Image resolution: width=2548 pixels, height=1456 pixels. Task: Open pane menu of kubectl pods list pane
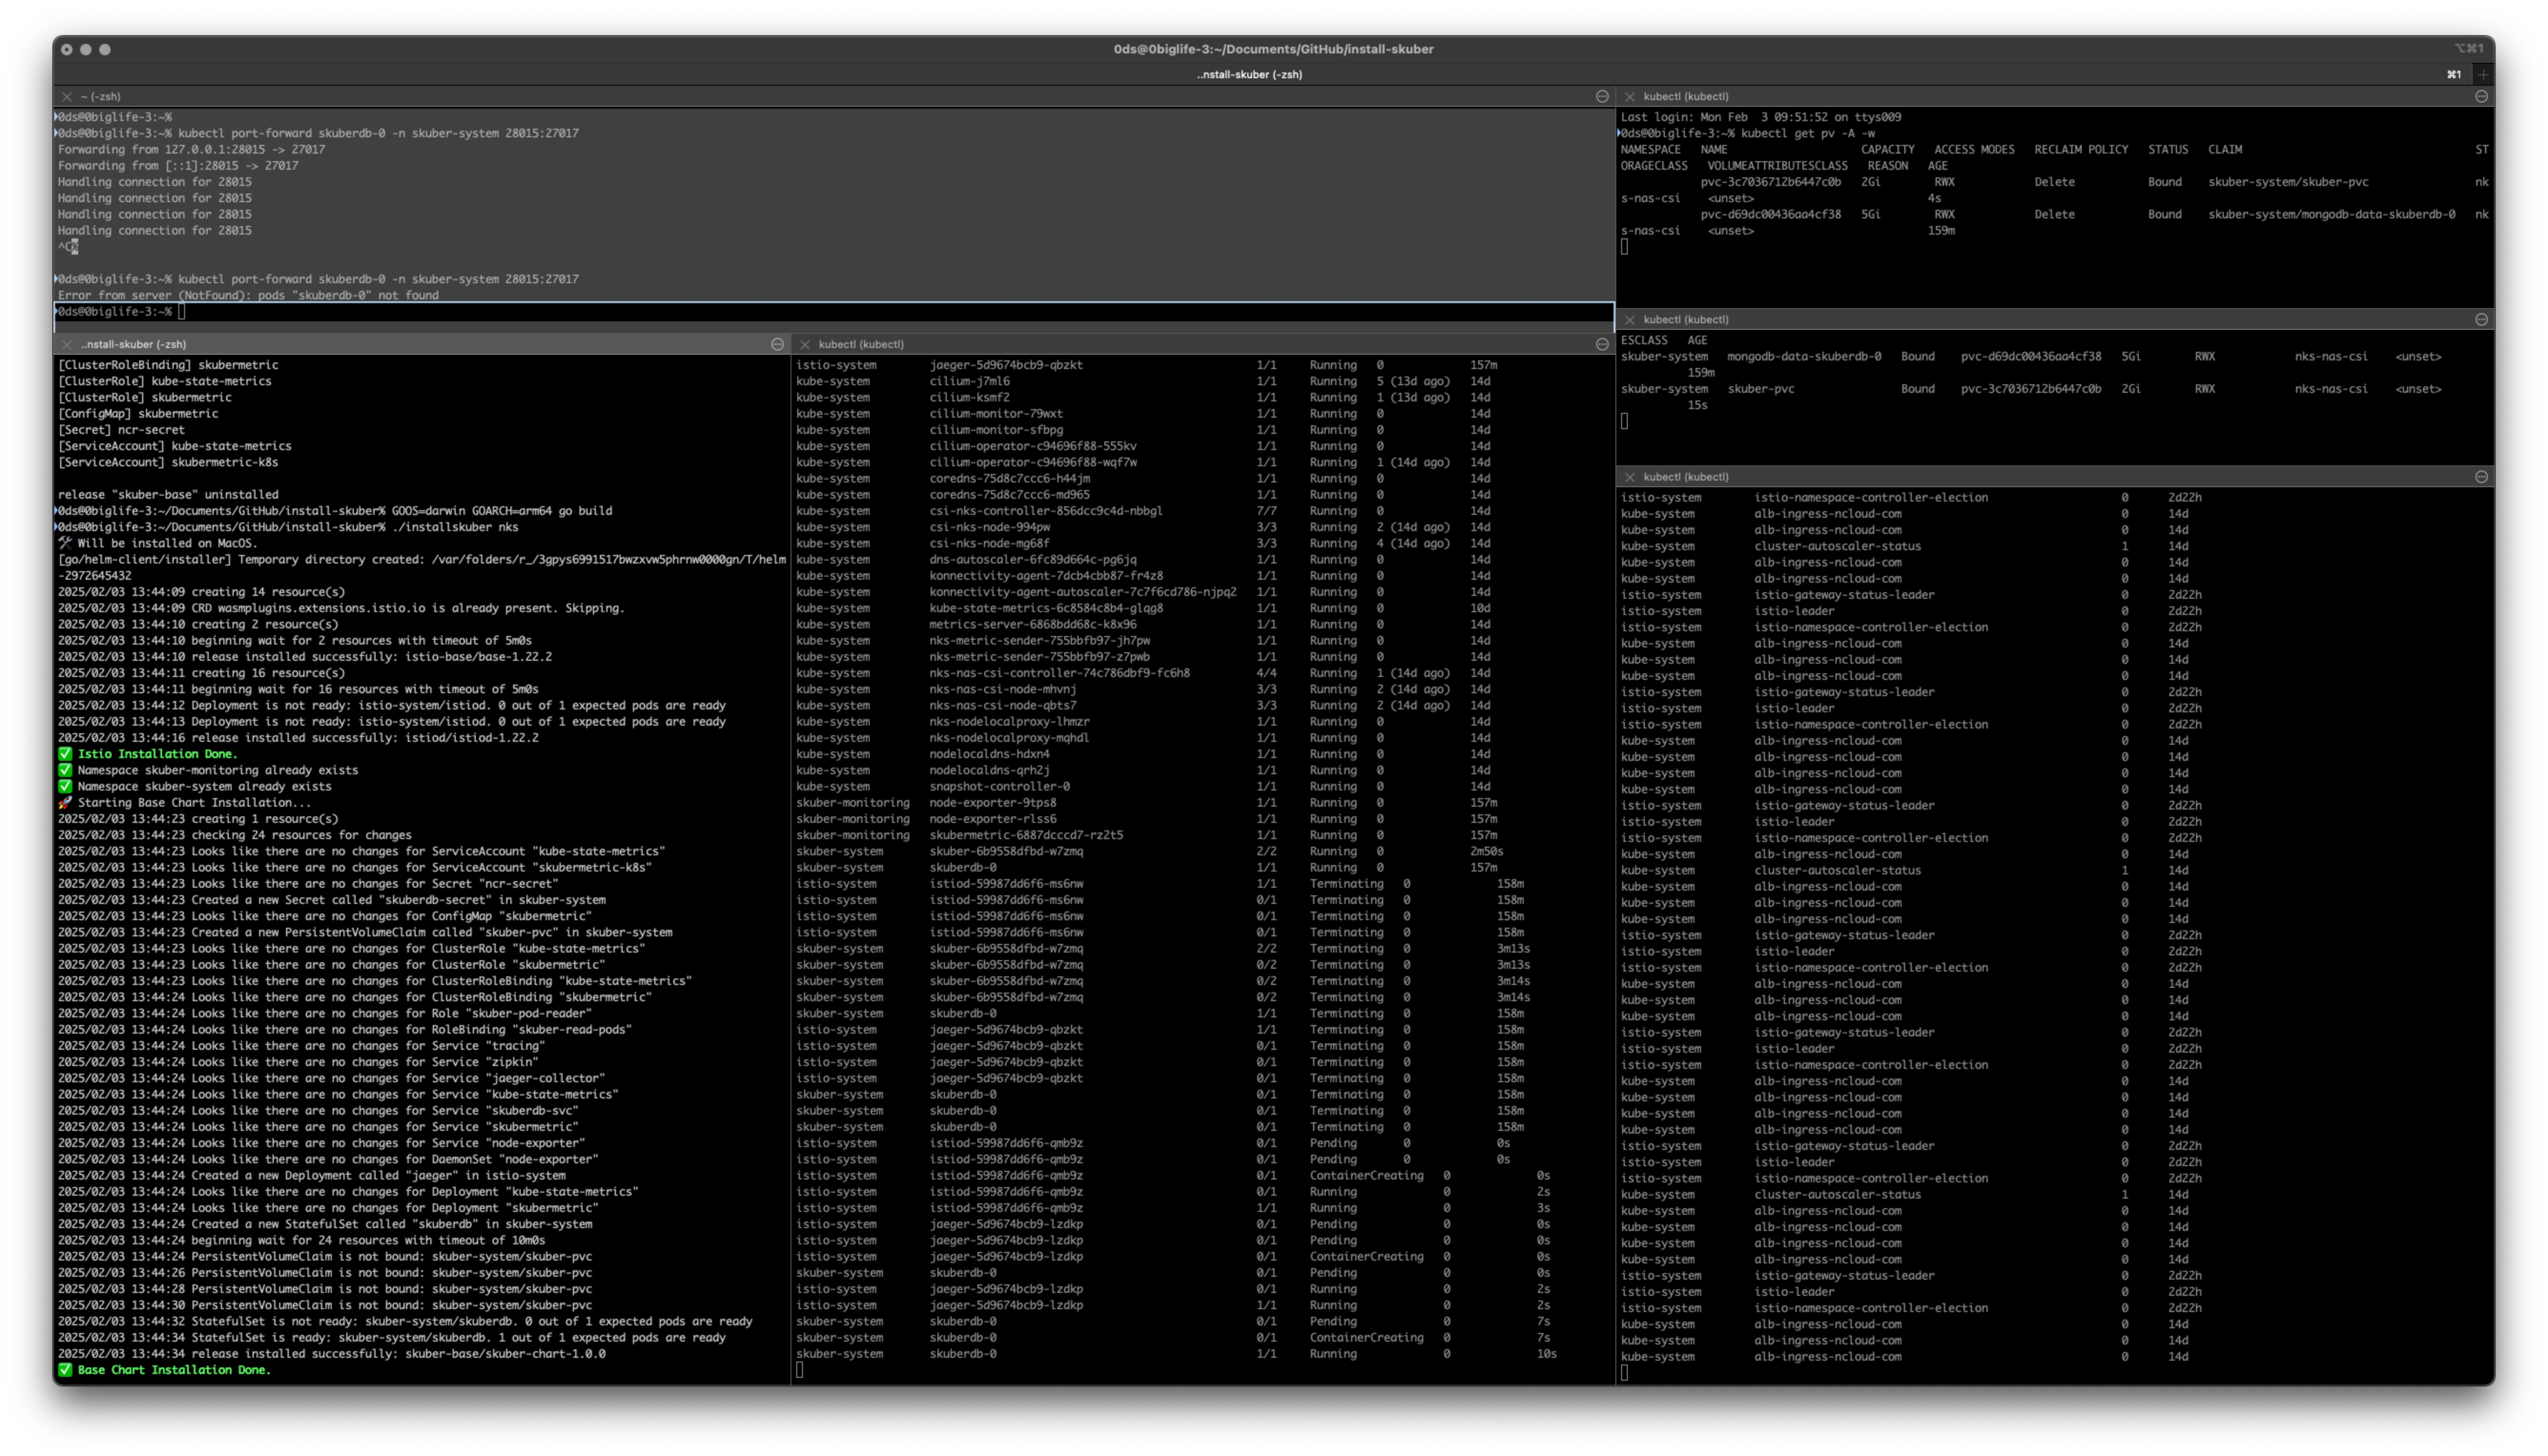point(1602,344)
